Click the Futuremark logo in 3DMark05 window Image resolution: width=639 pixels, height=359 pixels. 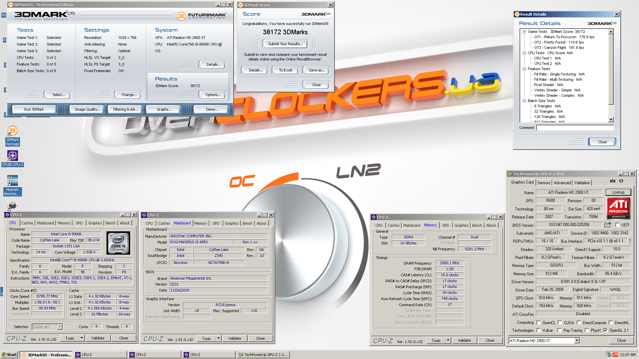pos(201,16)
